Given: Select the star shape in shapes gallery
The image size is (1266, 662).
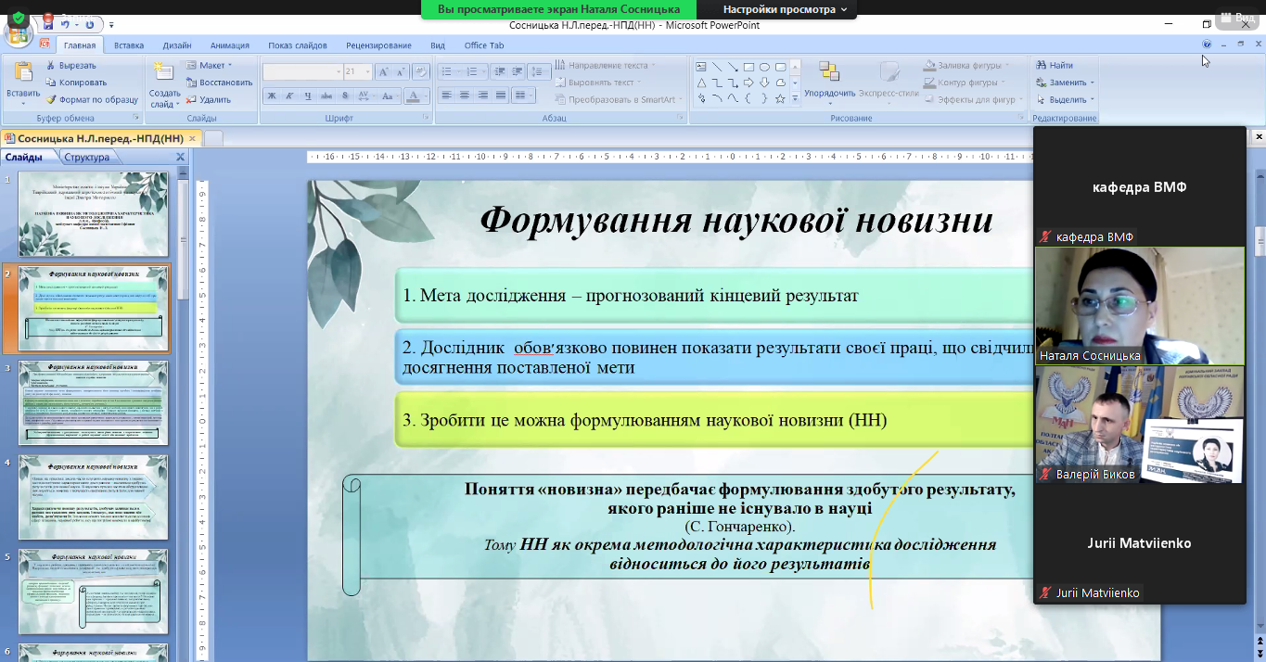Looking at the screenshot, I should click(780, 98).
